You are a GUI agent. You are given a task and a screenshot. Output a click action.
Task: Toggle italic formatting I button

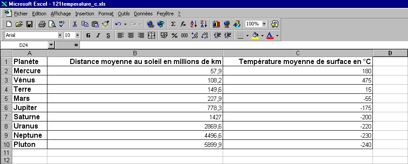pos(98,36)
